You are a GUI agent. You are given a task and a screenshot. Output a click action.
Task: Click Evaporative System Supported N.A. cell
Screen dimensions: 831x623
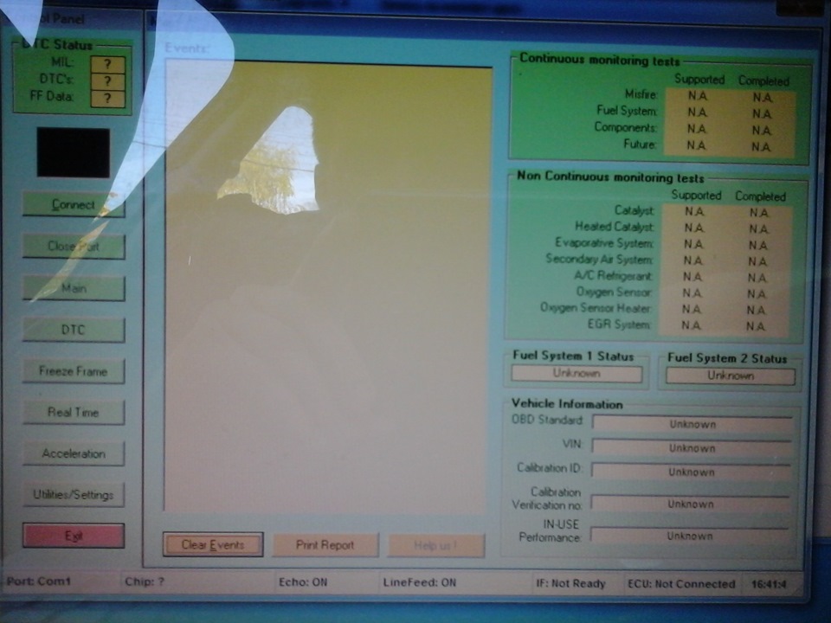coord(693,244)
